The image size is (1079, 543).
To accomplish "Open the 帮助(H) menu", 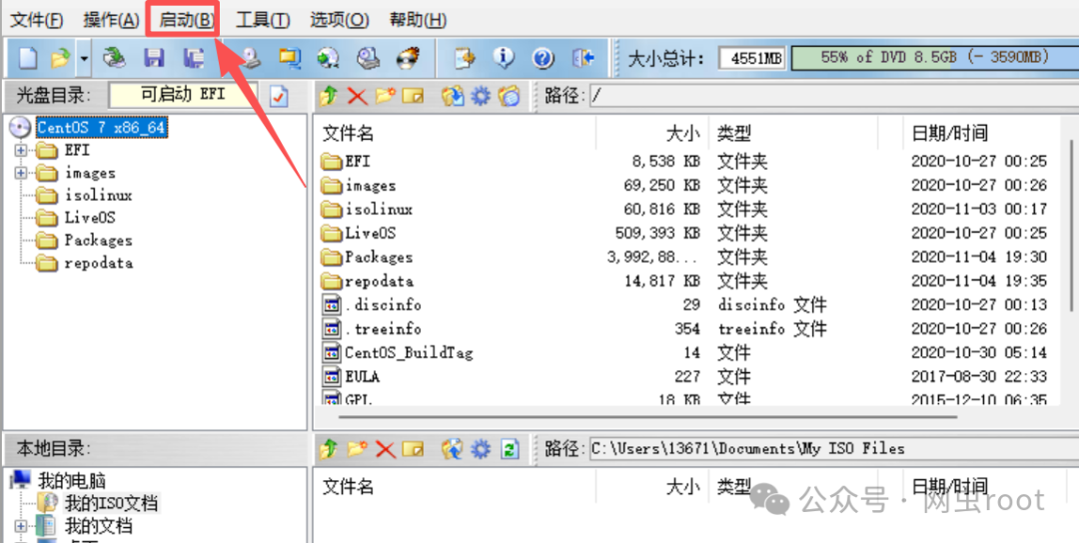I will click(418, 20).
